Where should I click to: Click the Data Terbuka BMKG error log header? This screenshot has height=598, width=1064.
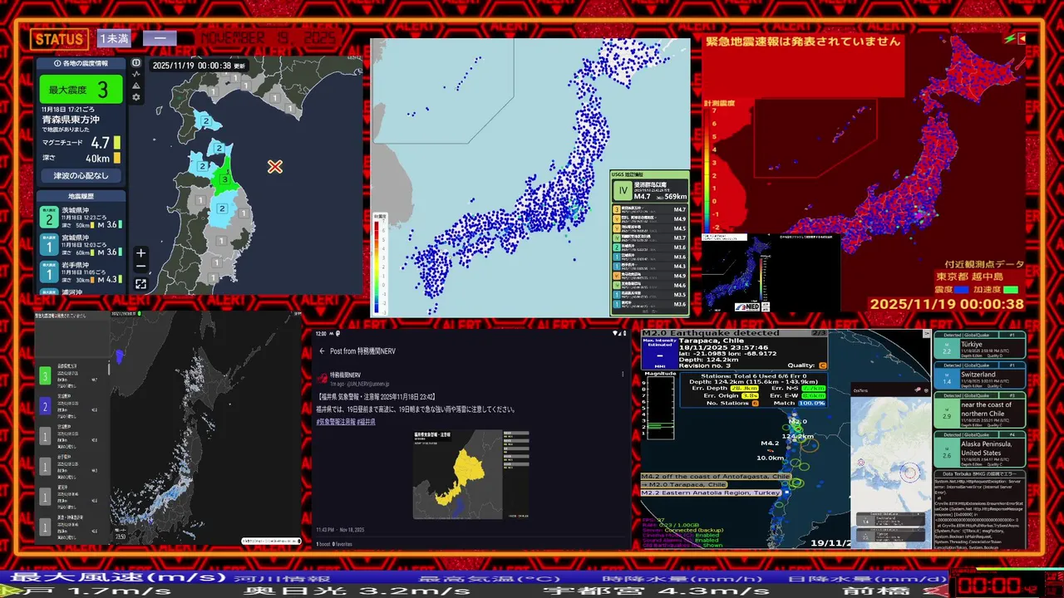pos(980,473)
